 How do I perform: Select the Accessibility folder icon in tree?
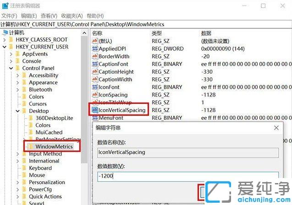click(x=25, y=76)
